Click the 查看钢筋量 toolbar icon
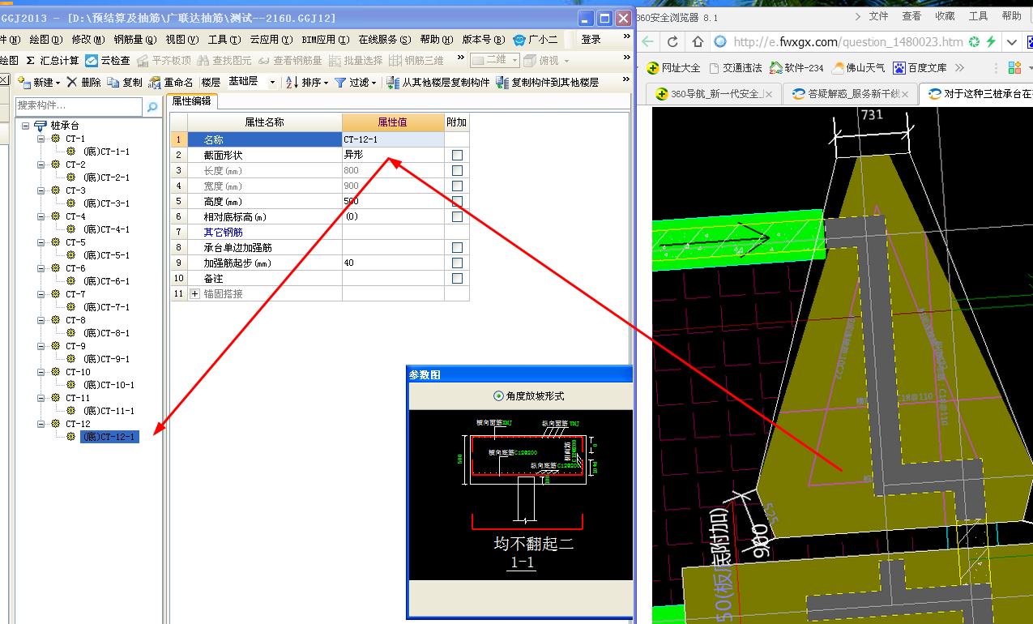1033x624 pixels. [264, 60]
